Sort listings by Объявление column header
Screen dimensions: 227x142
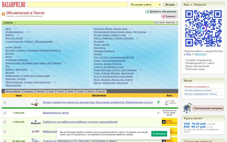[99, 95]
